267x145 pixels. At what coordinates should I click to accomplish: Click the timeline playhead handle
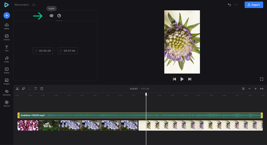(x=146, y=94)
